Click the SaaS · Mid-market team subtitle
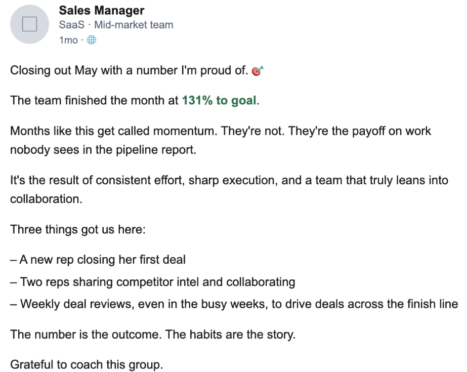This screenshot has height=372, width=467. point(116,25)
